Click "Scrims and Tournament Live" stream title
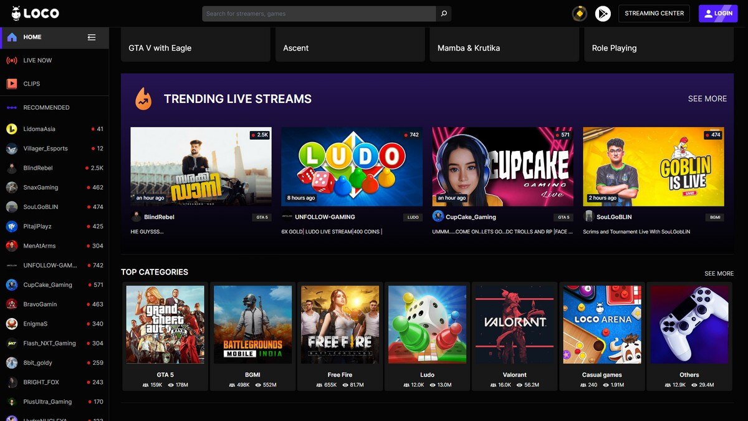The image size is (748, 421). click(x=636, y=232)
